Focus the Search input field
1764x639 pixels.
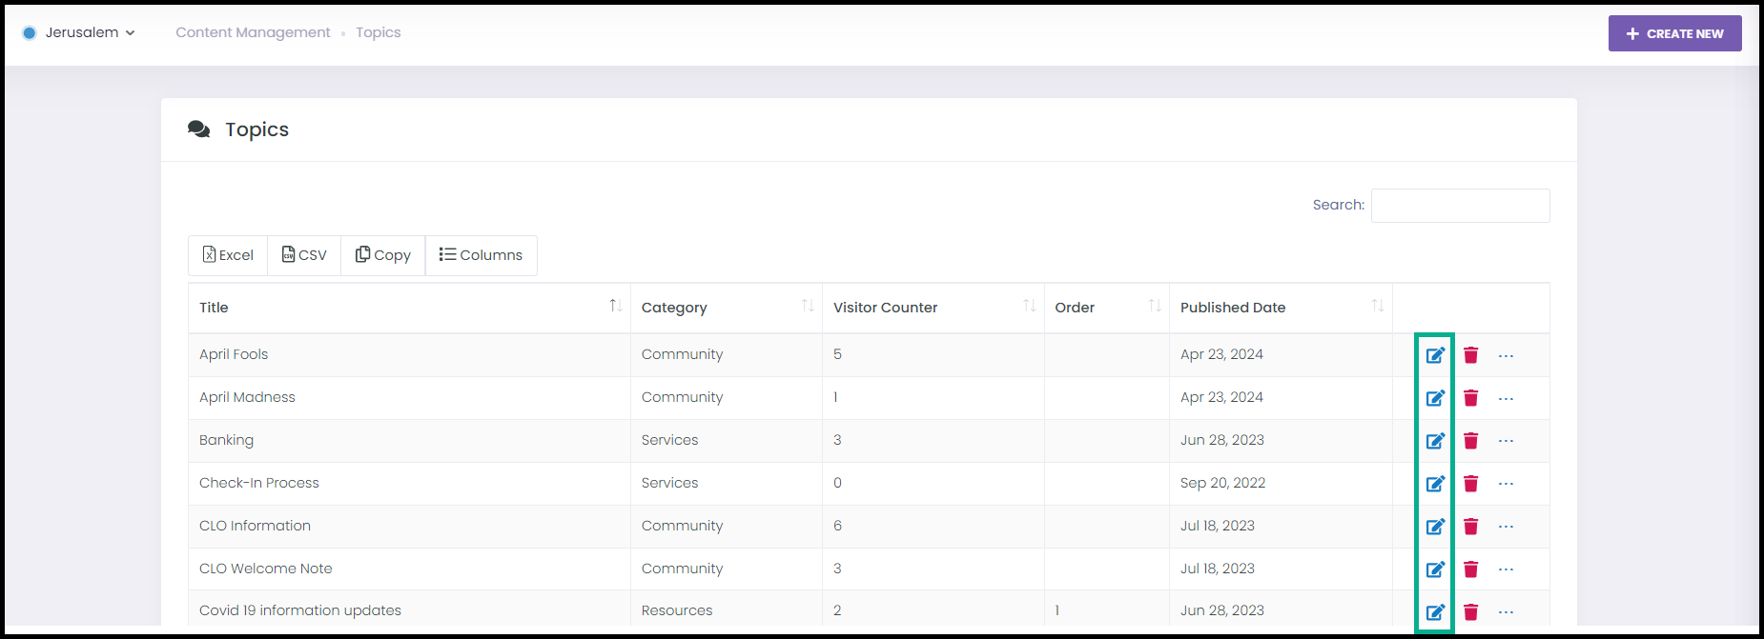point(1460,206)
